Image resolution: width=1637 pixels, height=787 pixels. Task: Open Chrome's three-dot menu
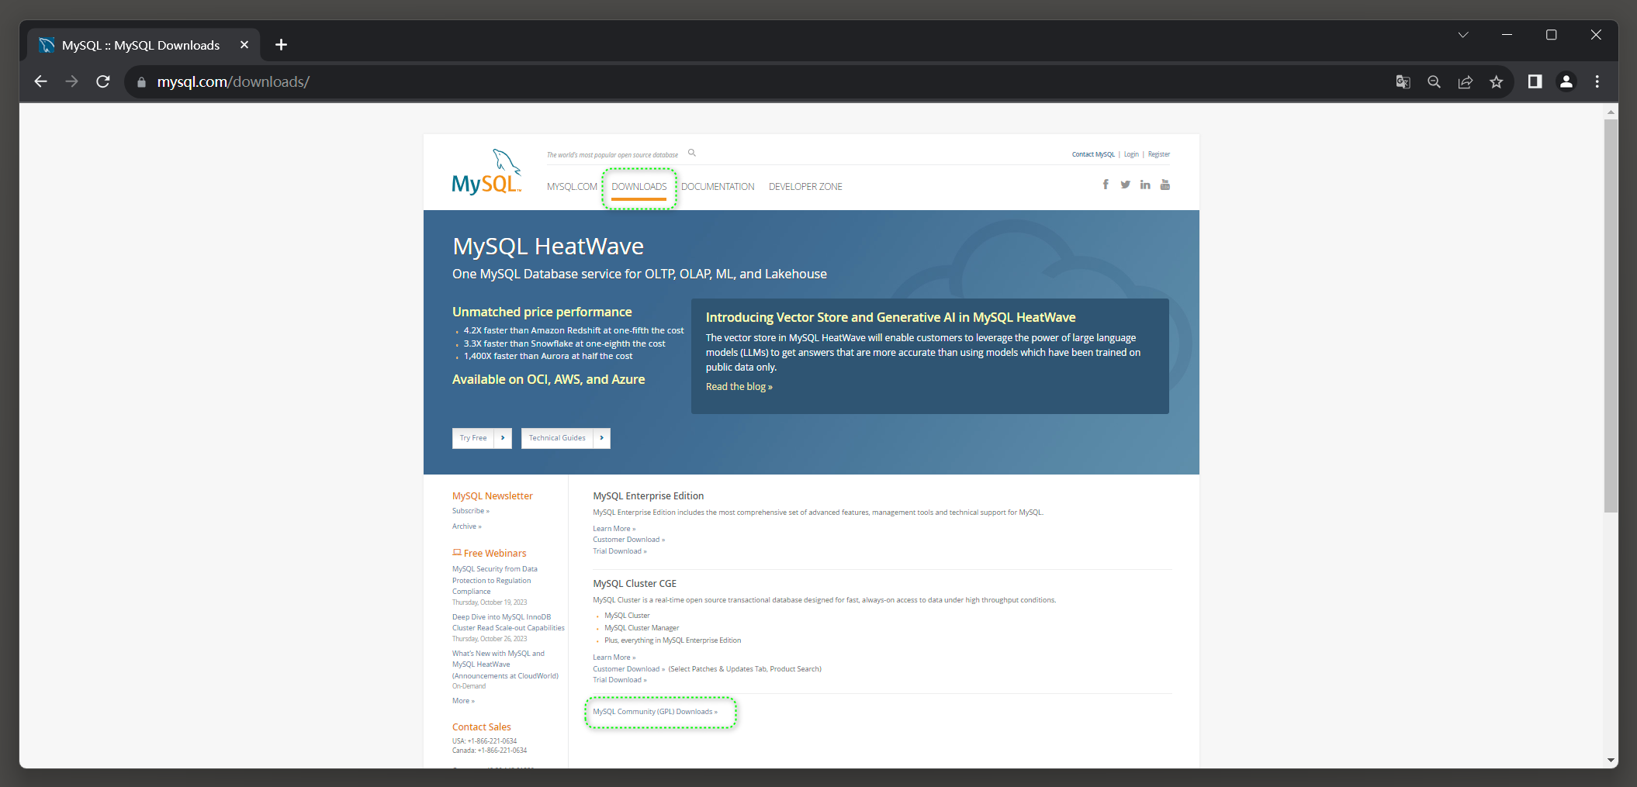coord(1597,81)
